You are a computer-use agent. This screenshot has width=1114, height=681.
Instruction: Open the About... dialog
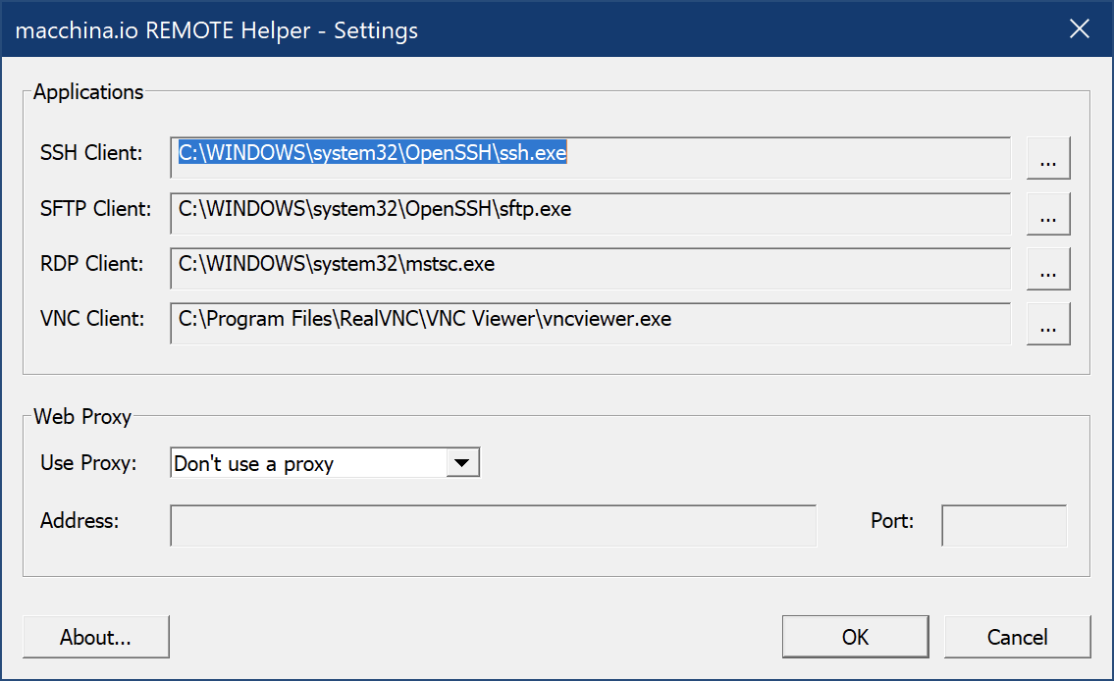click(96, 637)
